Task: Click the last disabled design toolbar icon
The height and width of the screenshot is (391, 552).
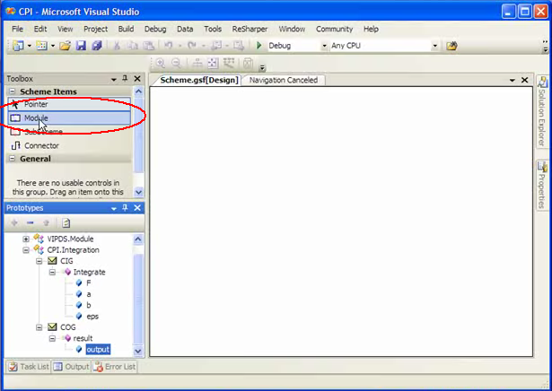Action: pos(249,64)
